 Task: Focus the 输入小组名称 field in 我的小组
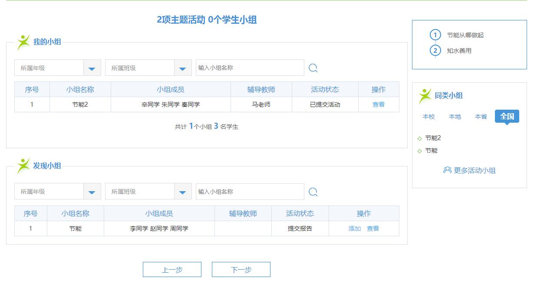(250, 68)
